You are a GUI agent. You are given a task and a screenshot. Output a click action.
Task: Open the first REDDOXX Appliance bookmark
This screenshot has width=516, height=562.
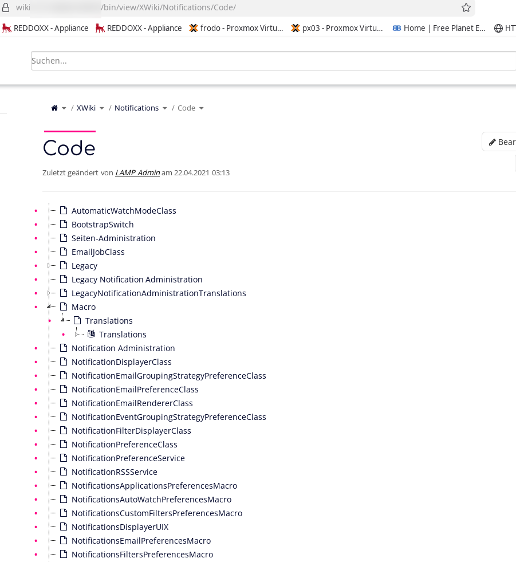click(45, 28)
